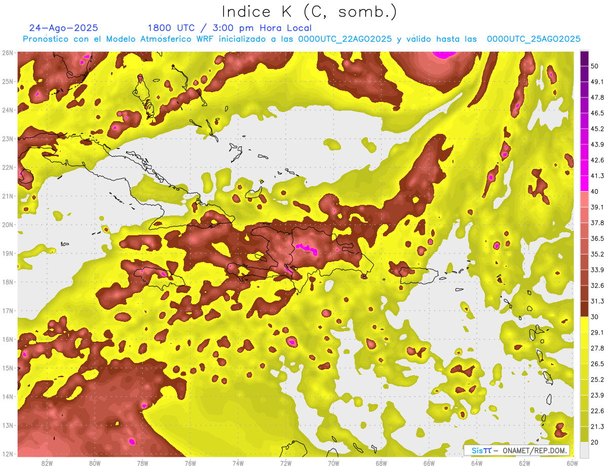Click the "26N" latitude label
The image size is (608, 470).
pyautogui.click(x=8, y=53)
